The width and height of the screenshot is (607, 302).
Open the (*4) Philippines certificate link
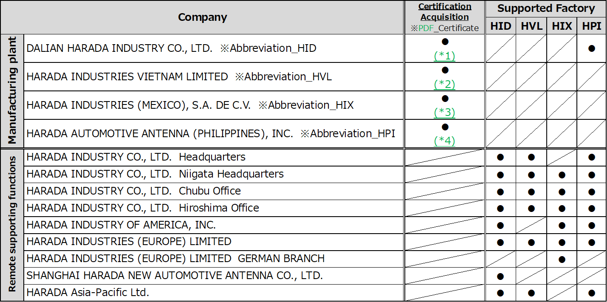444,141
